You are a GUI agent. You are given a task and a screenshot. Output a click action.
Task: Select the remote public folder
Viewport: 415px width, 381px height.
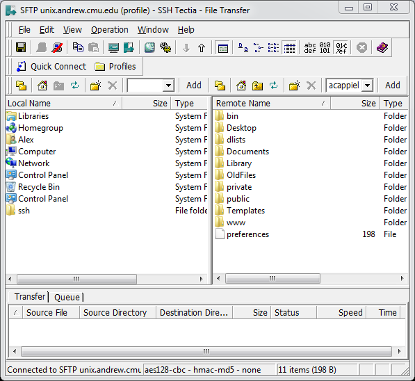tap(232, 199)
